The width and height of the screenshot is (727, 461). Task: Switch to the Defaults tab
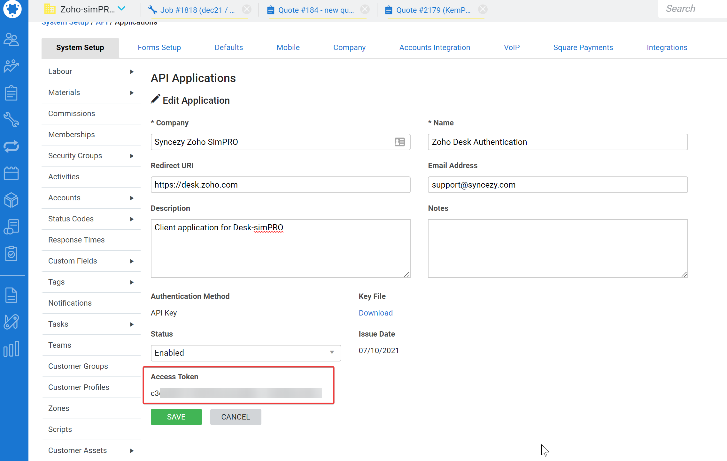[229, 48]
